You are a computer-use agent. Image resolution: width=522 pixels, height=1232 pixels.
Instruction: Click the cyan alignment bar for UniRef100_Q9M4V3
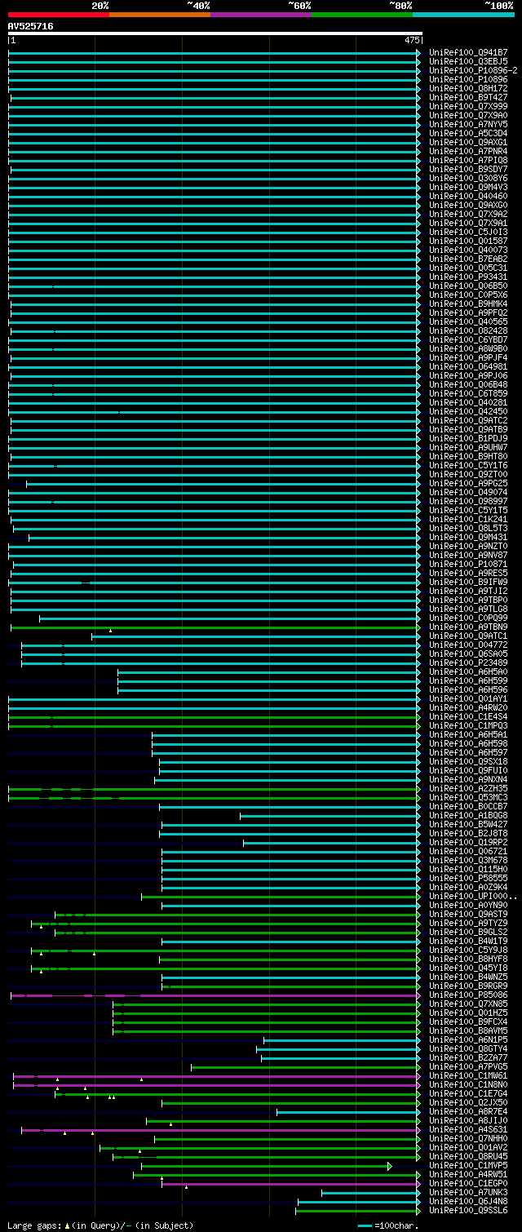point(215,188)
